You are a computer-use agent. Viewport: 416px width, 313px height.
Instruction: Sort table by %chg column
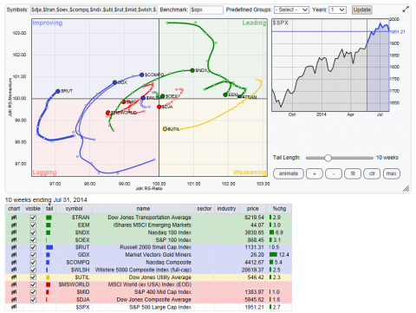(279, 209)
